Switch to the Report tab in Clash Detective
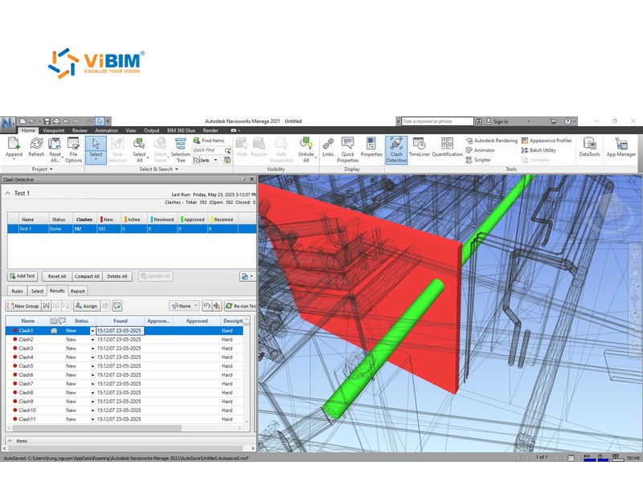 point(77,291)
